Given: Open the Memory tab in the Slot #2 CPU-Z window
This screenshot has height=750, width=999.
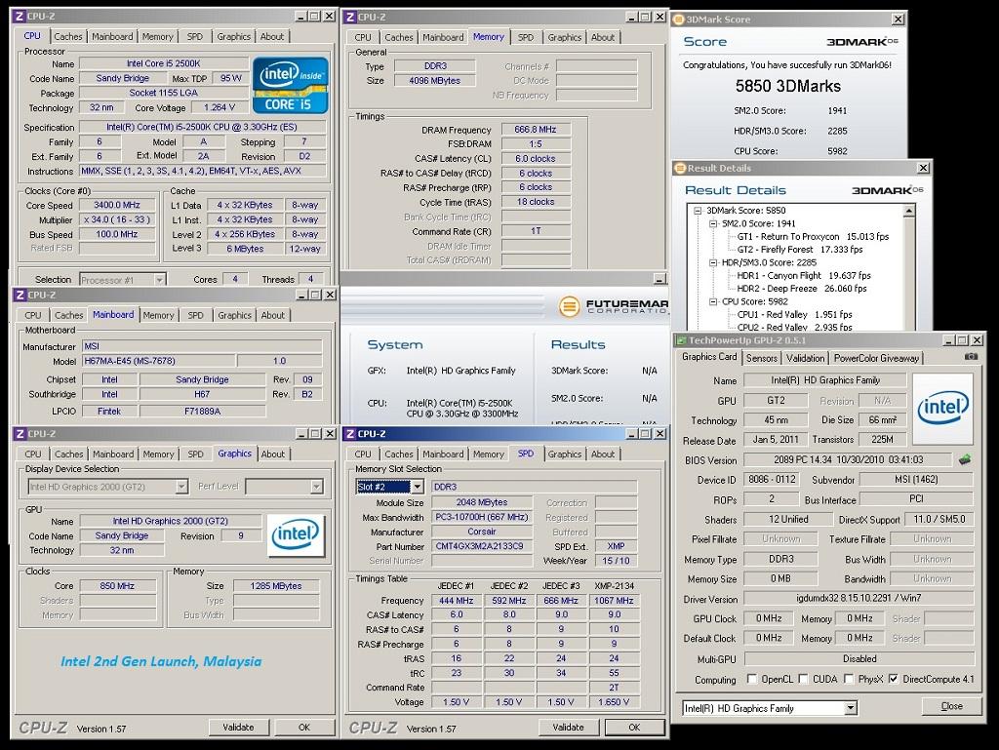Looking at the screenshot, I should 489,454.
